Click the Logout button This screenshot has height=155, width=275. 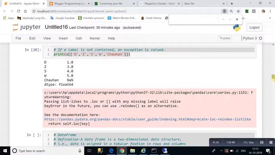(254, 28)
